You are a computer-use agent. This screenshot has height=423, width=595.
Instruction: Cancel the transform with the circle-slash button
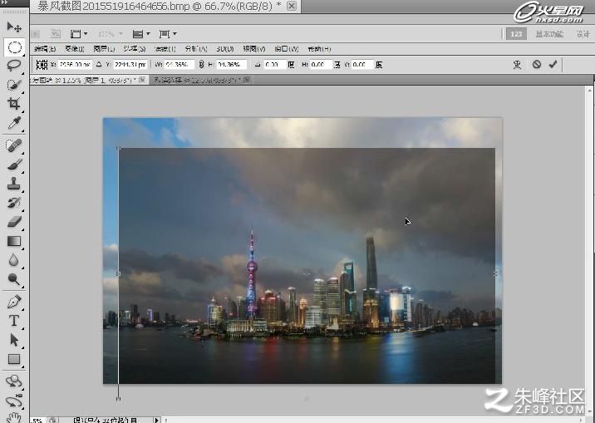point(537,65)
